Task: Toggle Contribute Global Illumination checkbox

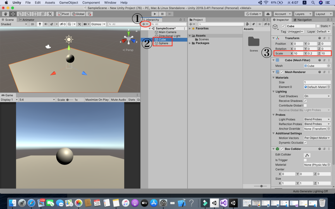Action: coord(305,106)
